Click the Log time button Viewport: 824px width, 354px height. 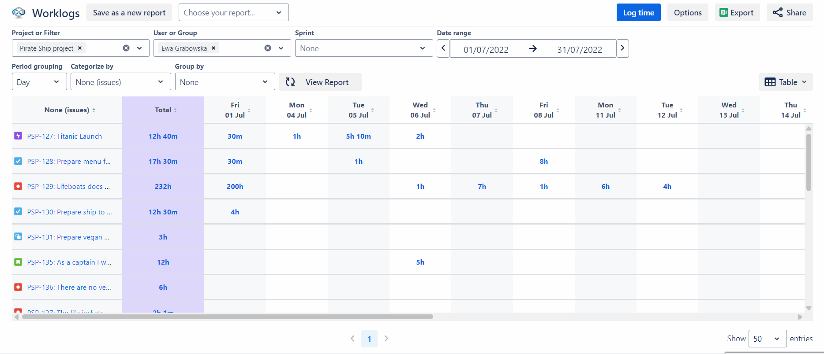[638, 12]
